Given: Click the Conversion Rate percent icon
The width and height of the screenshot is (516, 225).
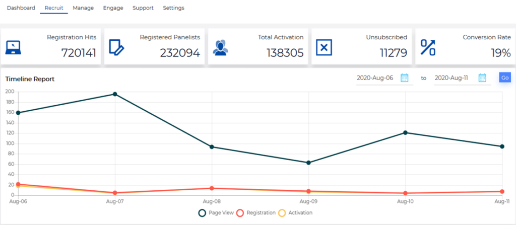Looking at the screenshot, I should (x=428, y=47).
